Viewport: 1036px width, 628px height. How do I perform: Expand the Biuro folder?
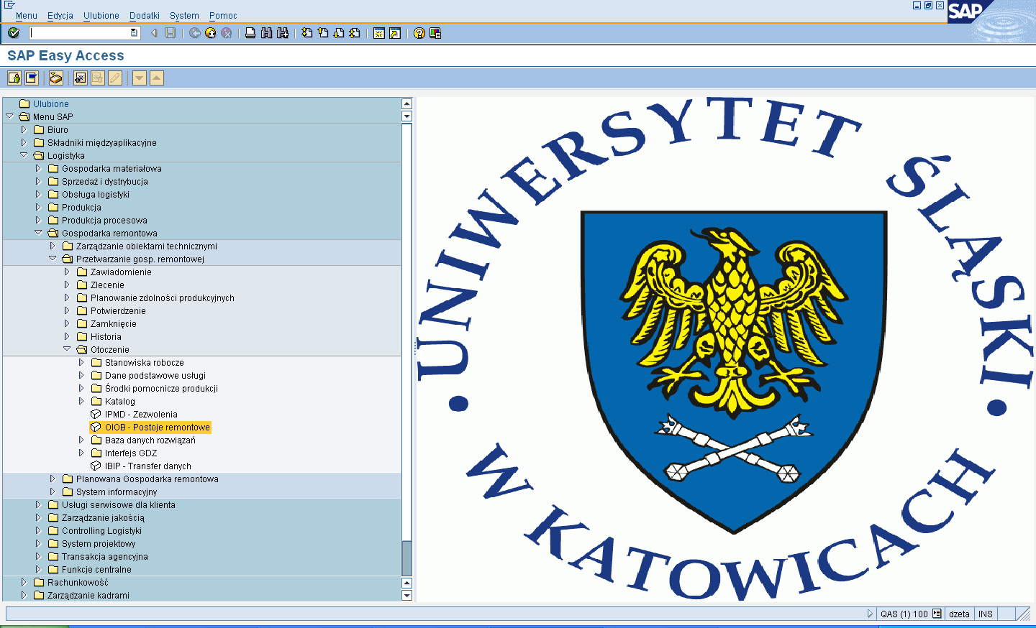point(24,129)
